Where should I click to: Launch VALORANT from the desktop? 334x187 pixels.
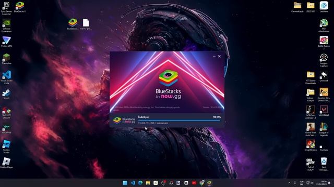[x=324, y=111]
